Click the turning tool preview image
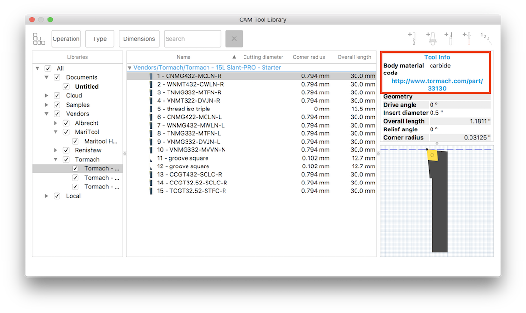The width and height of the screenshot is (526, 313). 438,201
